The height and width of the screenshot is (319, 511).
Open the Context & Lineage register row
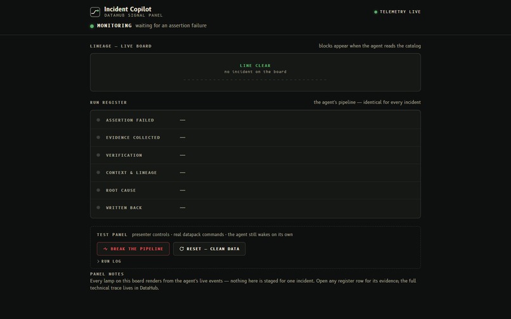point(255,173)
